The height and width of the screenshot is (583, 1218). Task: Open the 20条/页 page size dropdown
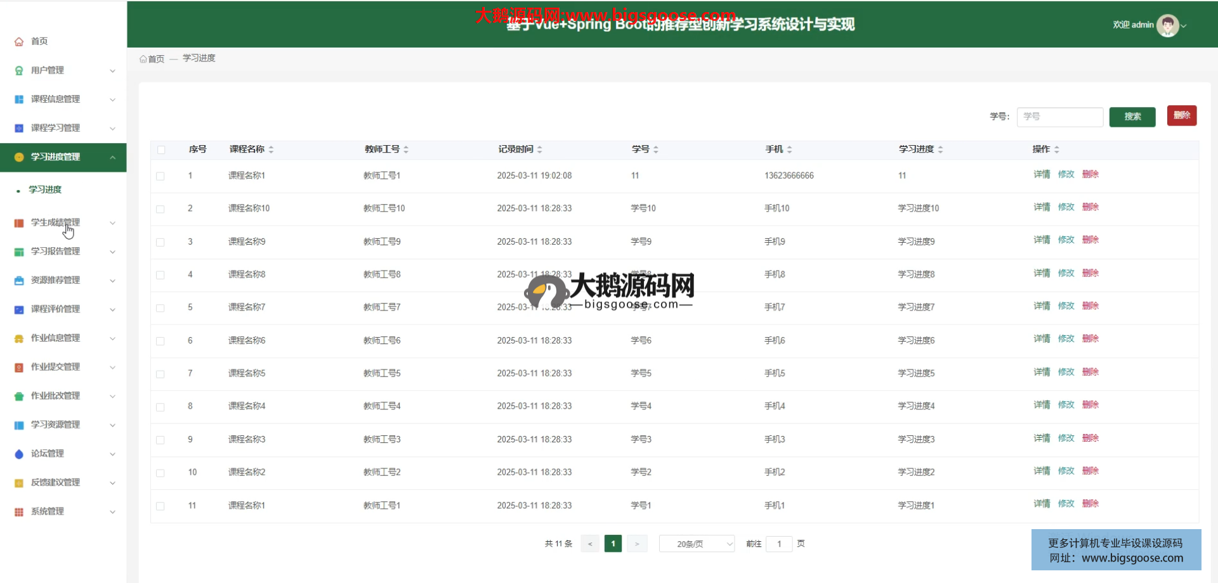[697, 544]
